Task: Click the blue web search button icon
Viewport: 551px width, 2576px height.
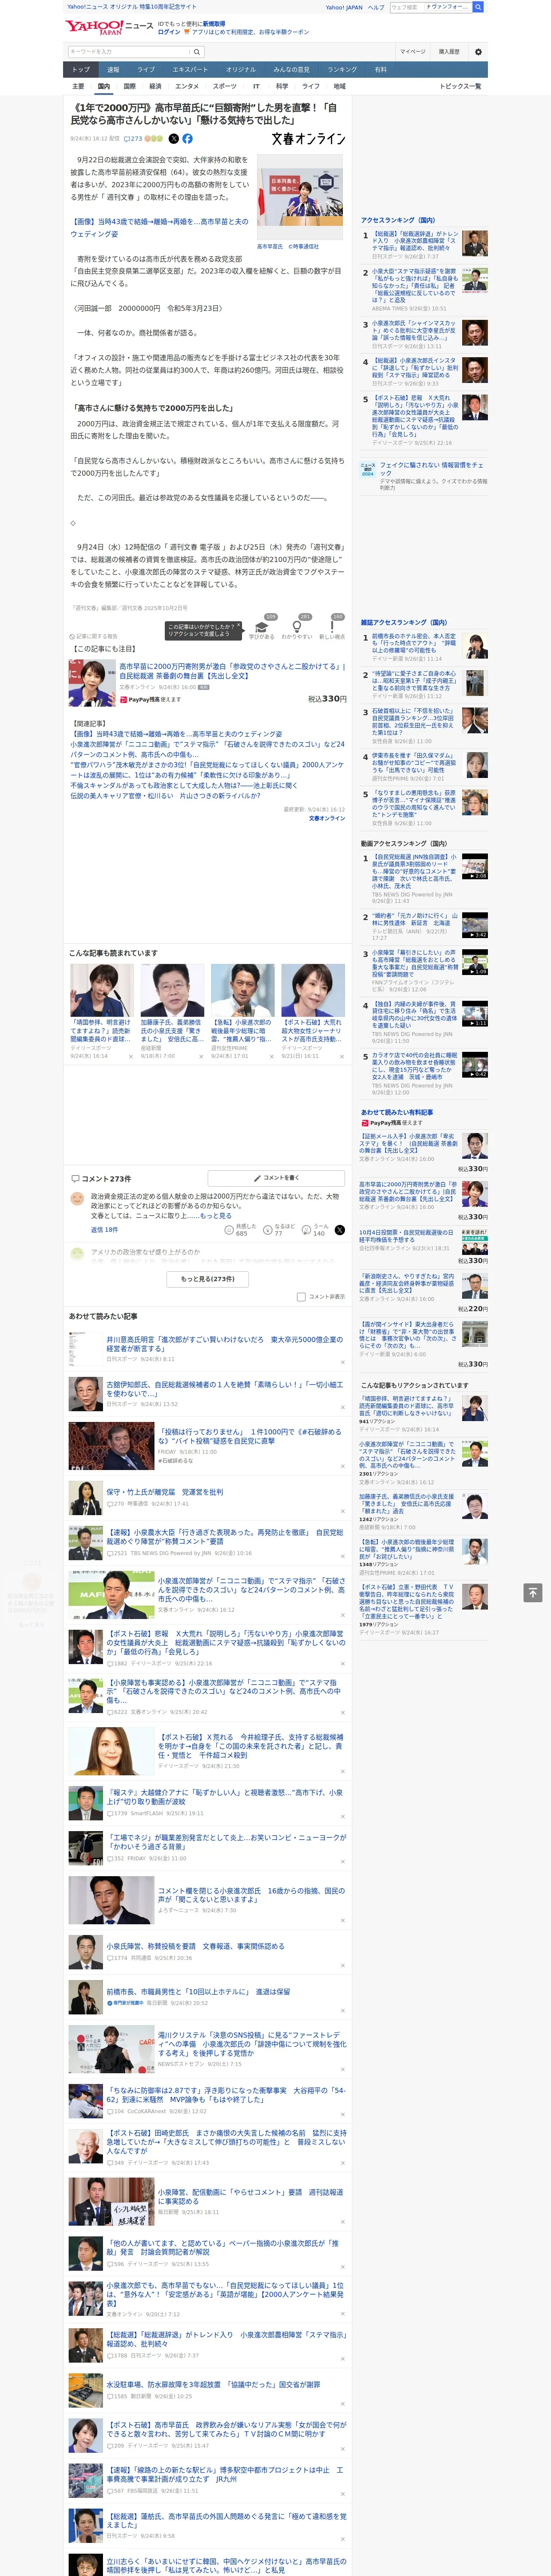Action: (478, 7)
